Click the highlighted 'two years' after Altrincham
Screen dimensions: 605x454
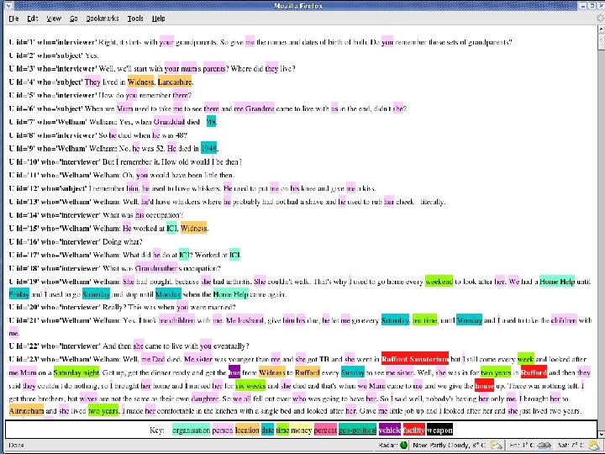click(x=103, y=411)
